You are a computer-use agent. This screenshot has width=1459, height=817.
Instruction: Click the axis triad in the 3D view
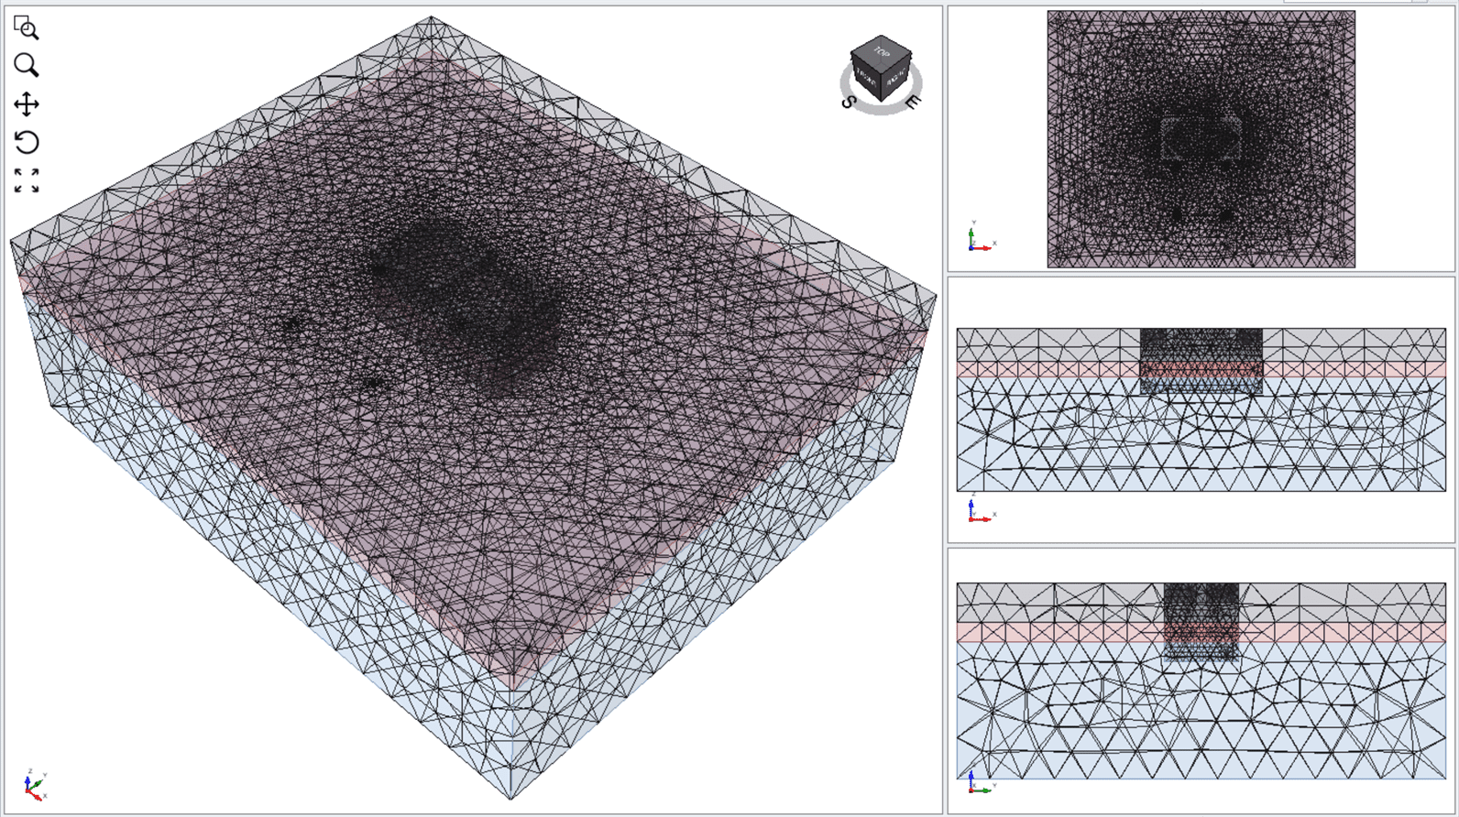tap(35, 786)
